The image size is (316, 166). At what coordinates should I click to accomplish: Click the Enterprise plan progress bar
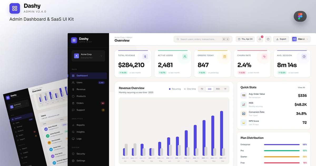pos(282,145)
